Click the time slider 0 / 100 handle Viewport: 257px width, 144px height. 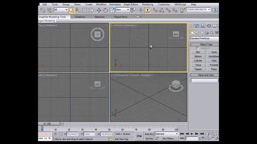point(49,124)
